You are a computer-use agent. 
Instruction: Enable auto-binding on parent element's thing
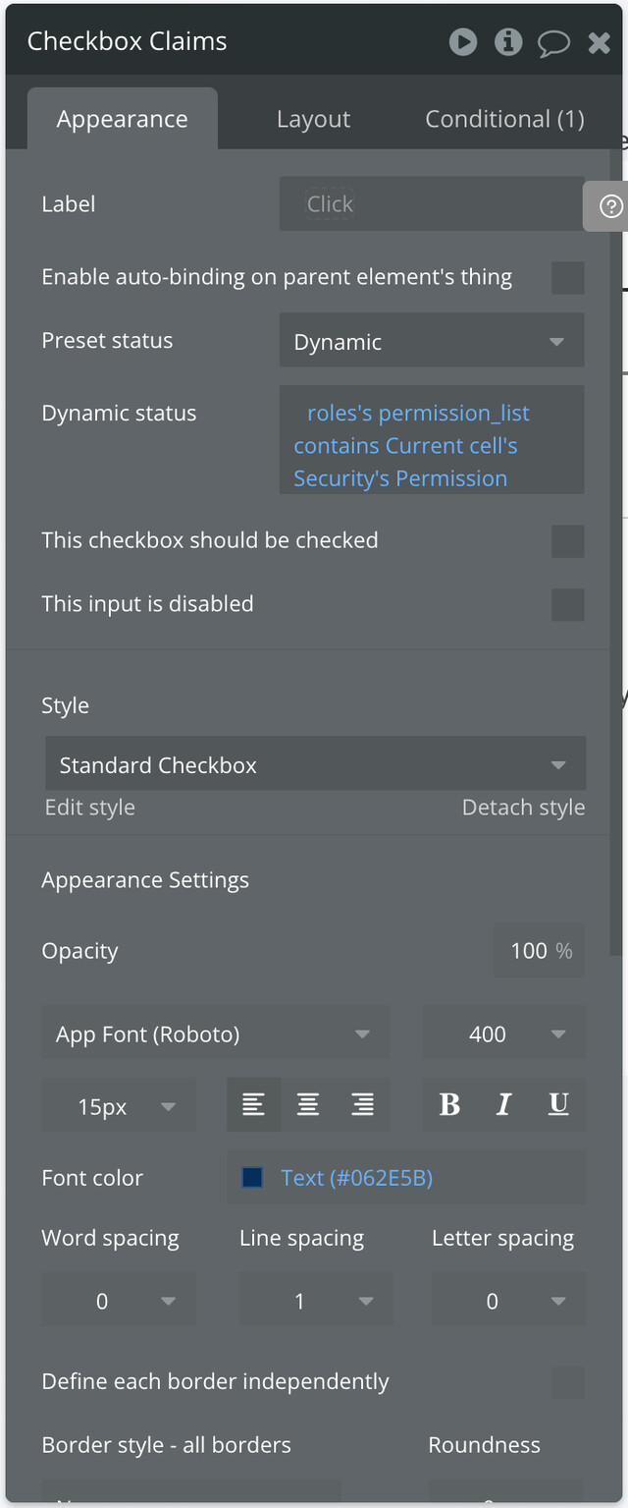[x=568, y=278]
